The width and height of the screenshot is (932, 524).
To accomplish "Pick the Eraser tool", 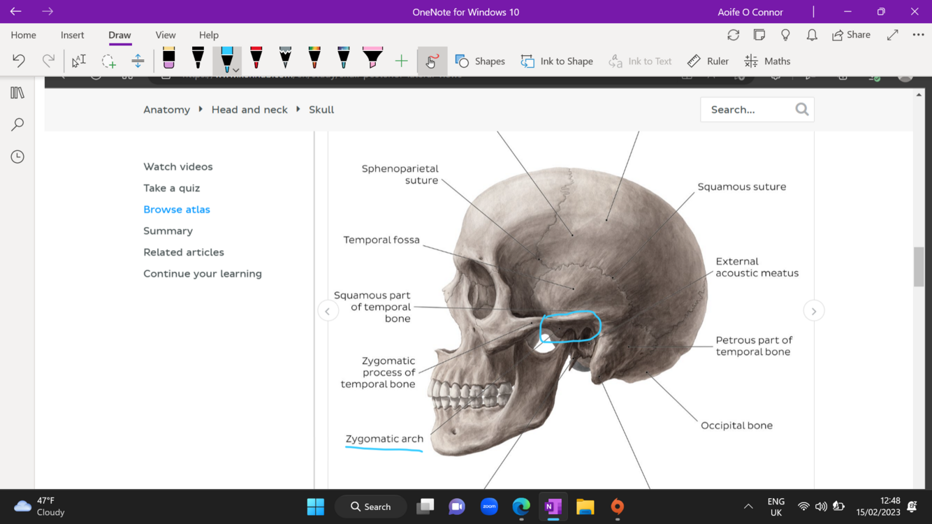I will tap(168, 59).
